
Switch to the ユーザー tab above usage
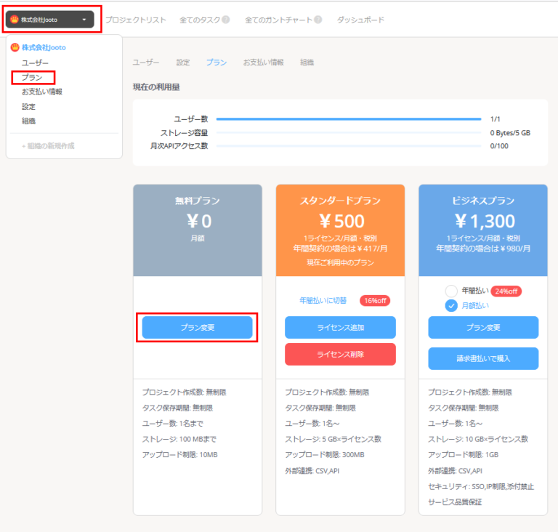pos(146,63)
